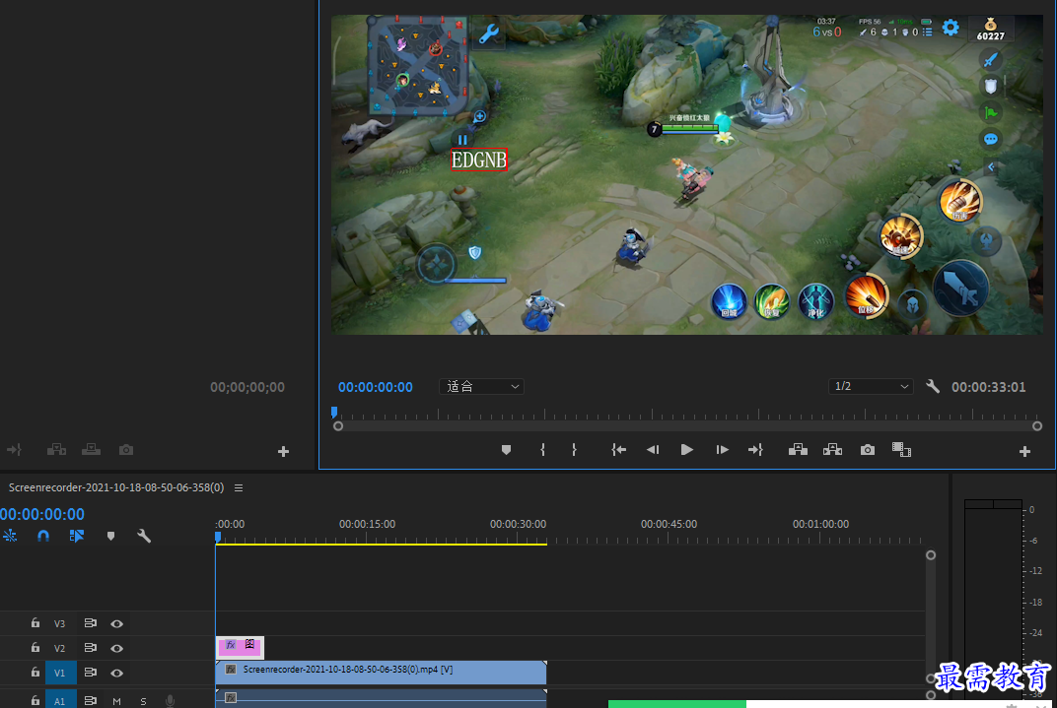Click Program monitor timecode 00:00:00:00

[376, 387]
